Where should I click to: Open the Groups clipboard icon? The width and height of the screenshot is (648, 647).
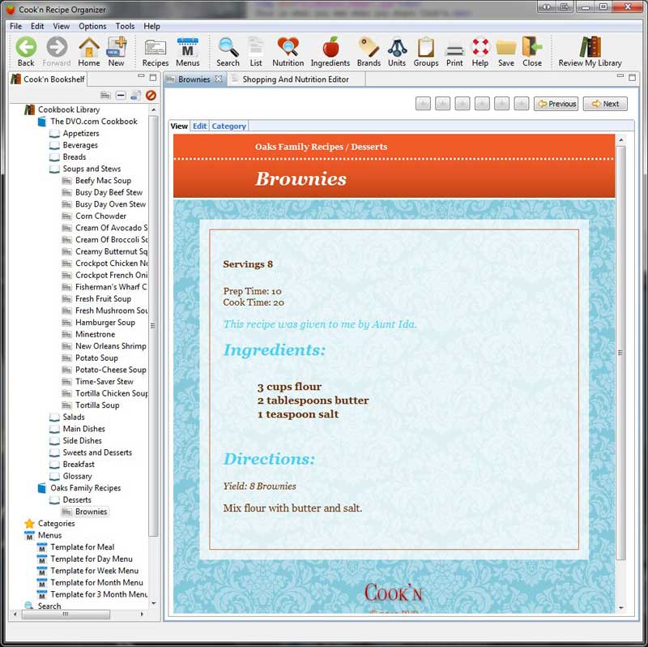(x=426, y=47)
